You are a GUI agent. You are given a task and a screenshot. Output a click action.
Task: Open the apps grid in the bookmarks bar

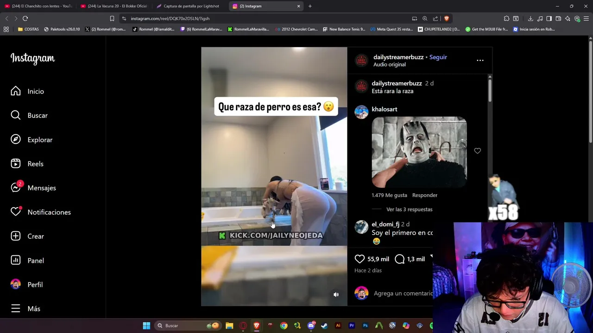(6, 29)
